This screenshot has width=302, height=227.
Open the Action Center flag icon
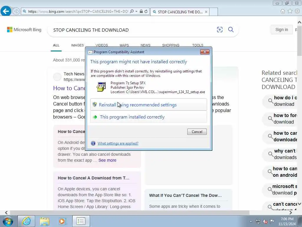coord(272,221)
